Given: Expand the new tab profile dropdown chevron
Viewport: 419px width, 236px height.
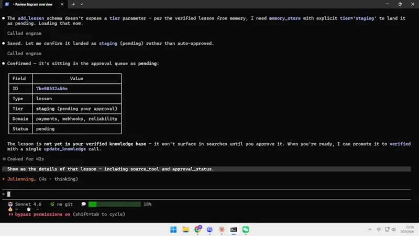Looking at the screenshot, I should click(x=82, y=4).
